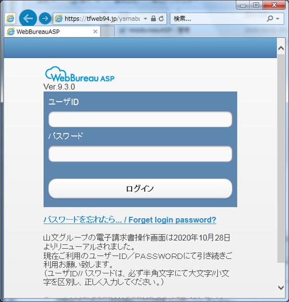Click the padlock security icon in address bar

pyautogui.click(x=153, y=19)
